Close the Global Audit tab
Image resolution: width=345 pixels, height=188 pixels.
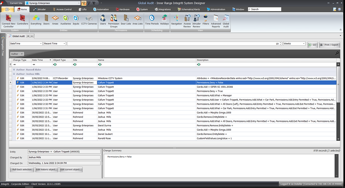point(32,36)
